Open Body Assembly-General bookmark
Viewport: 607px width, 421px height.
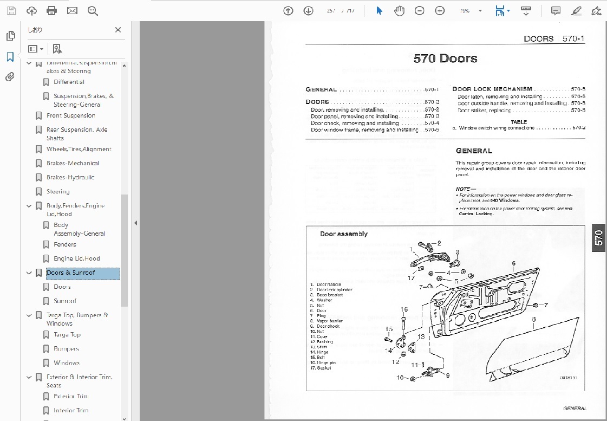tap(80, 229)
